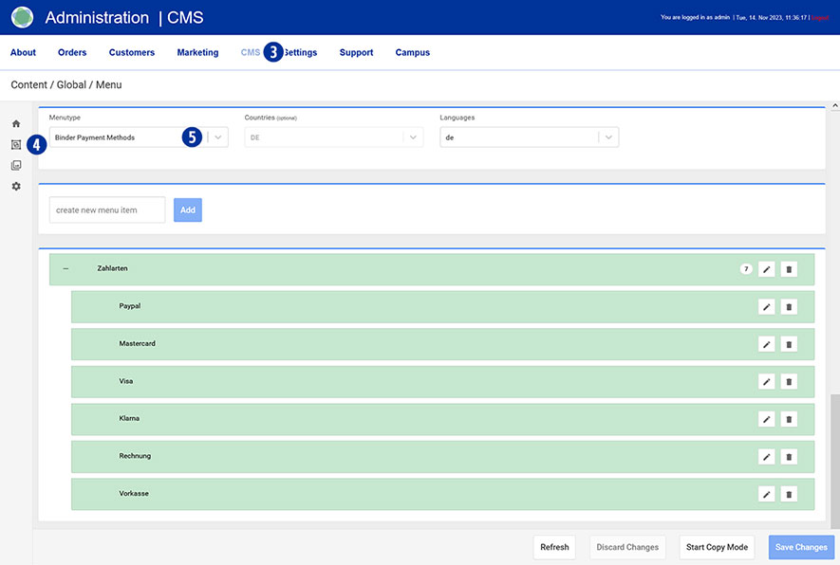Go to the Orders menu

coord(72,53)
